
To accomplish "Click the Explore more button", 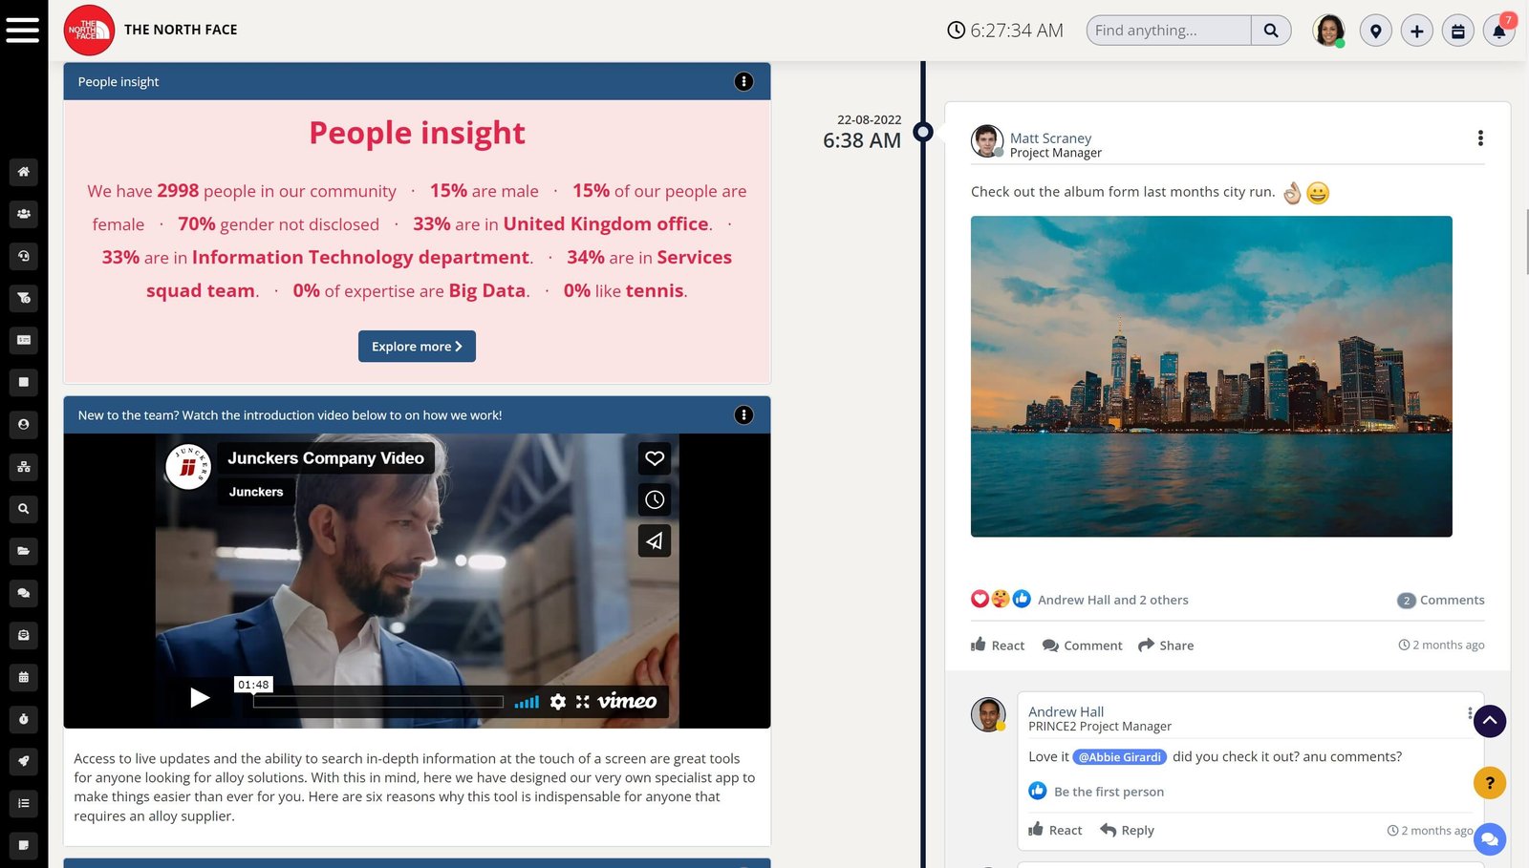I will point(417,347).
